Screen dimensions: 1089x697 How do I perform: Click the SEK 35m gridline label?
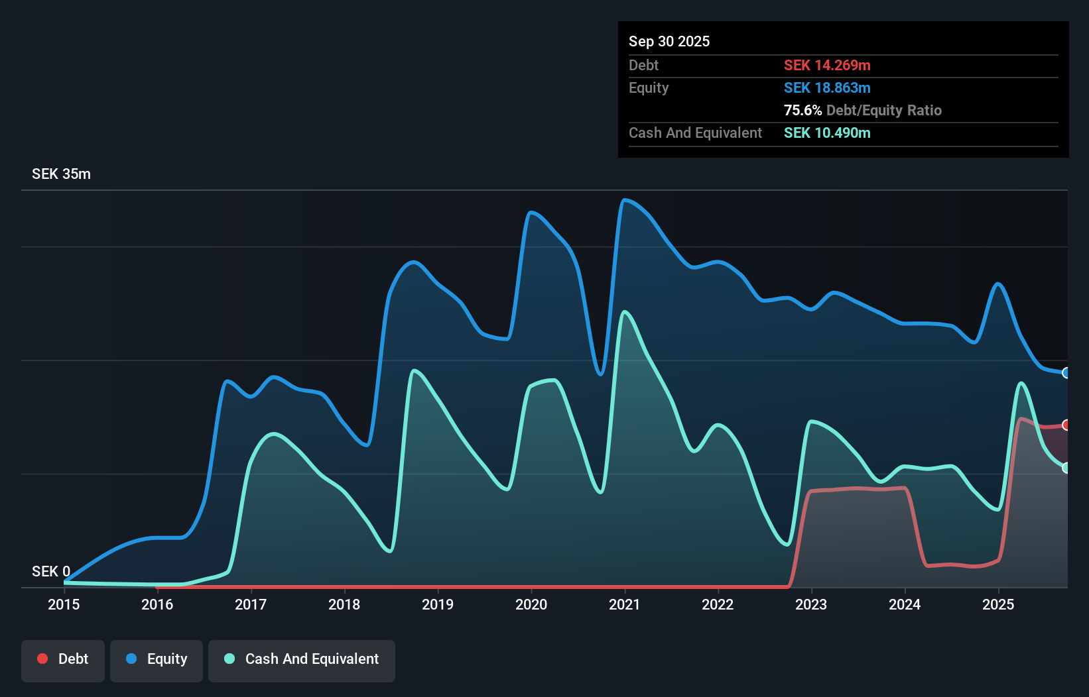click(61, 174)
